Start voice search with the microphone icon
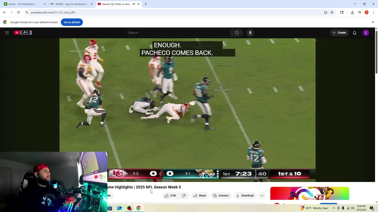Image resolution: width=378 pixels, height=212 pixels. [250, 33]
